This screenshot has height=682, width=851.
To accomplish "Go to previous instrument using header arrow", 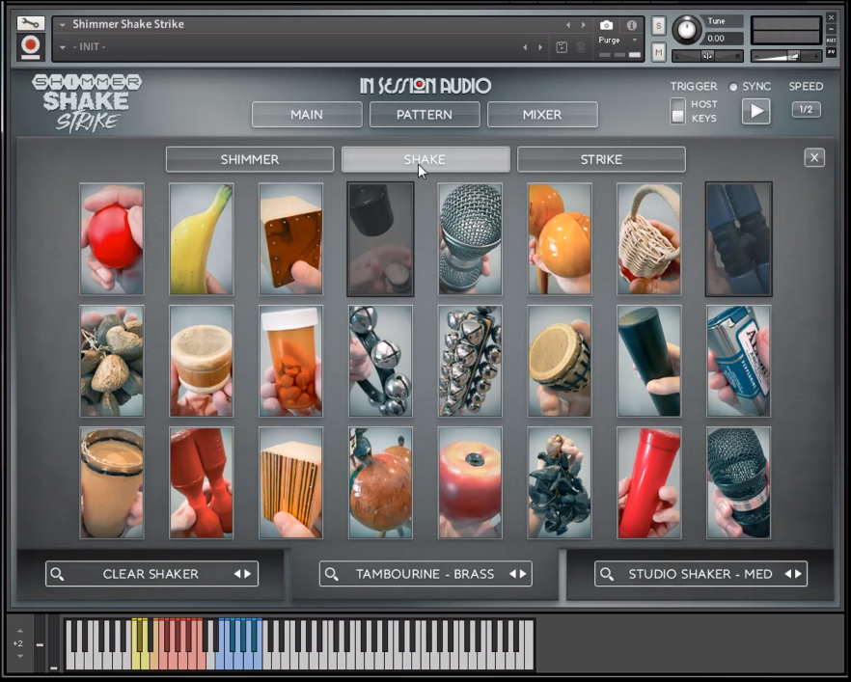I will point(568,25).
